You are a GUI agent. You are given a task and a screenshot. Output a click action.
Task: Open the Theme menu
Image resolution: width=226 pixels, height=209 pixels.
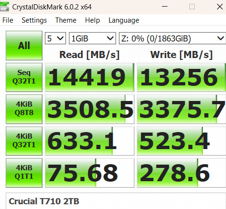(66, 20)
